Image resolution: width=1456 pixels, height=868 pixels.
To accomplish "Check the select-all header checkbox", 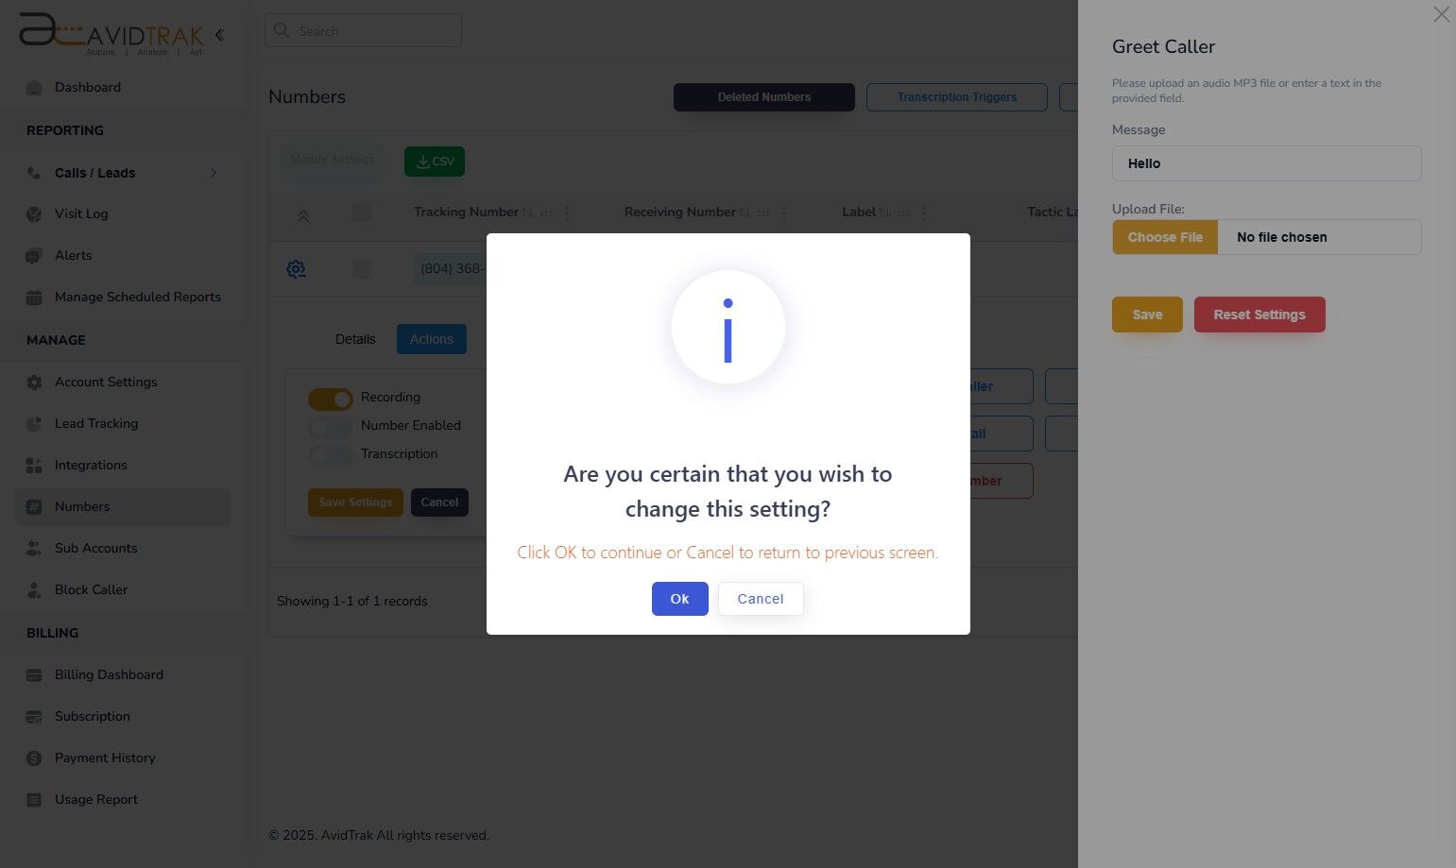I will pyautogui.click(x=362, y=213).
